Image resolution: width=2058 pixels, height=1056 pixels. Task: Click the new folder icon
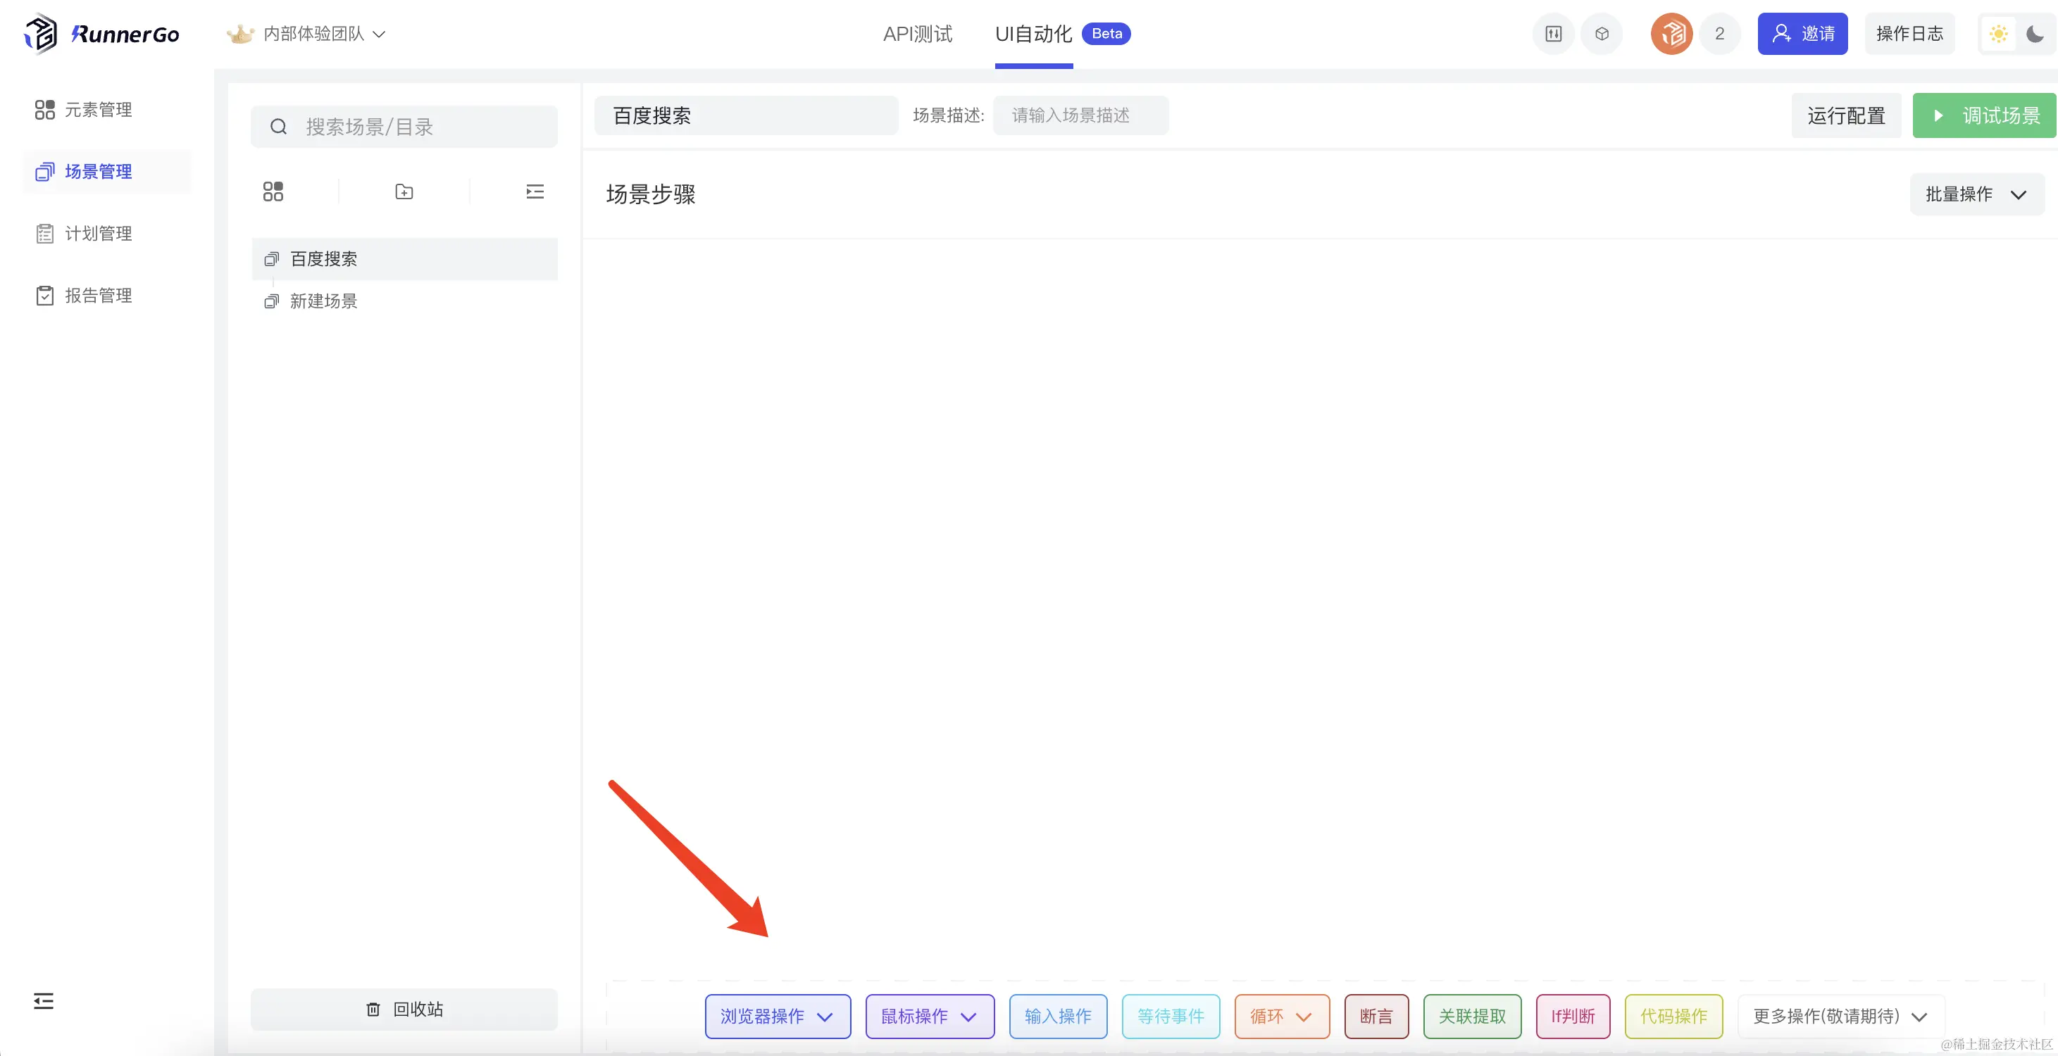click(404, 191)
